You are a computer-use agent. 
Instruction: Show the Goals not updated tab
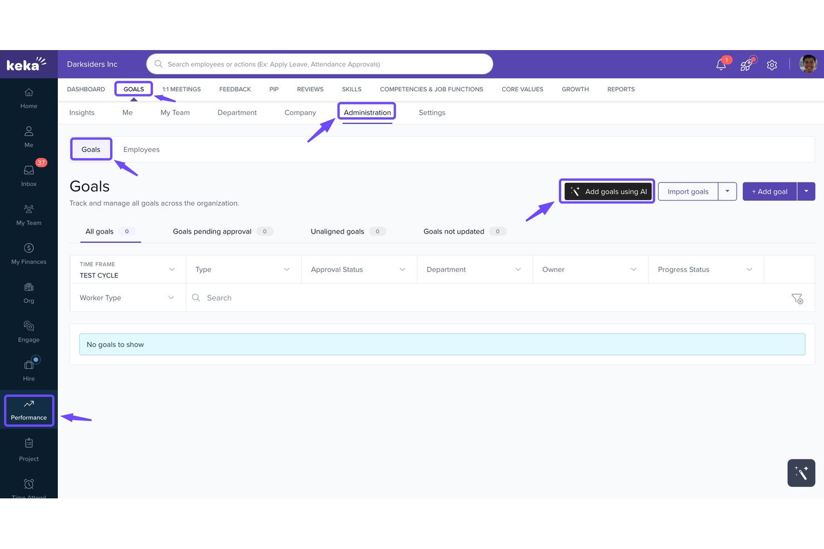click(465, 231)
